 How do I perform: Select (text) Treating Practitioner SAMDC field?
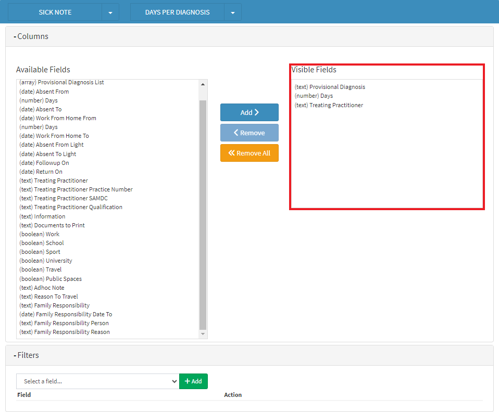pyautogui.click(x=64, y=198)
